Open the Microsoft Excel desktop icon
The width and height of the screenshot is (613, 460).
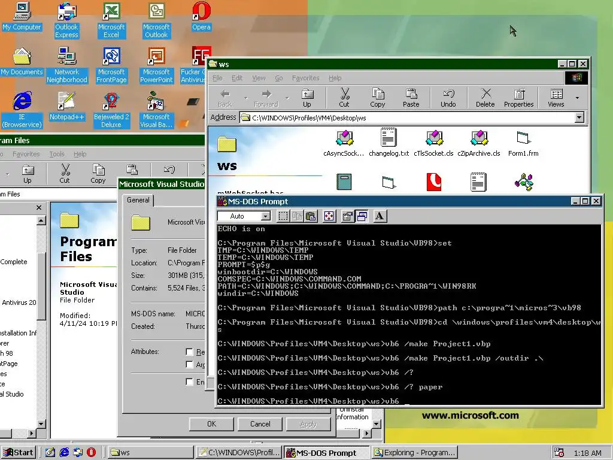tap(111, 20)
